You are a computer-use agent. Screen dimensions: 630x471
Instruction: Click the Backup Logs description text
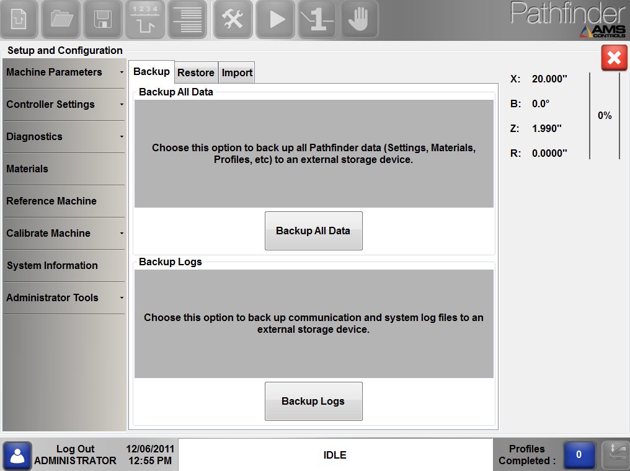(x=314, y=324)
